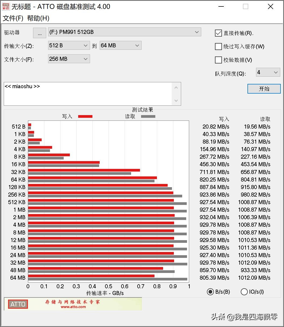Open the 64 MB maximum transfer size dropdown
284x327 pixels.
coord(120,45)
